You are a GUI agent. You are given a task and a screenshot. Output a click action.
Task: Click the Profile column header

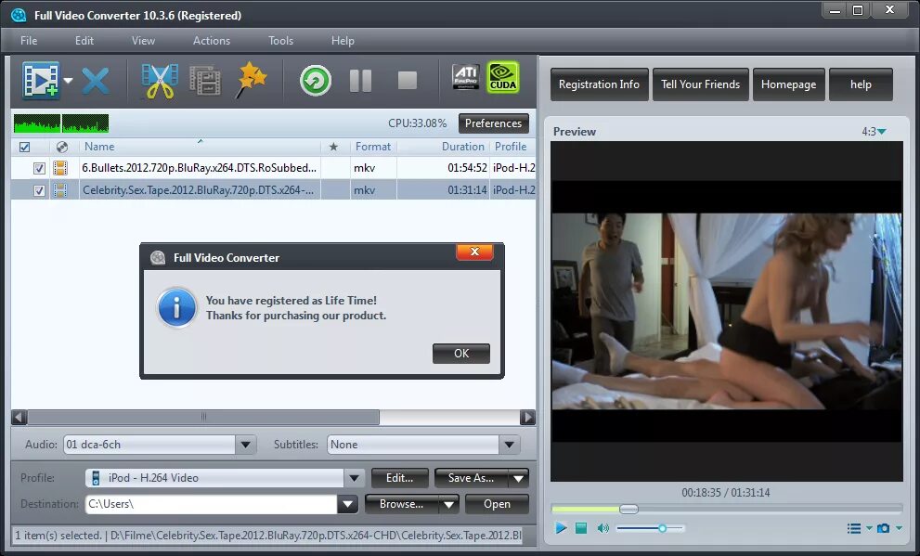click(512, 147)
